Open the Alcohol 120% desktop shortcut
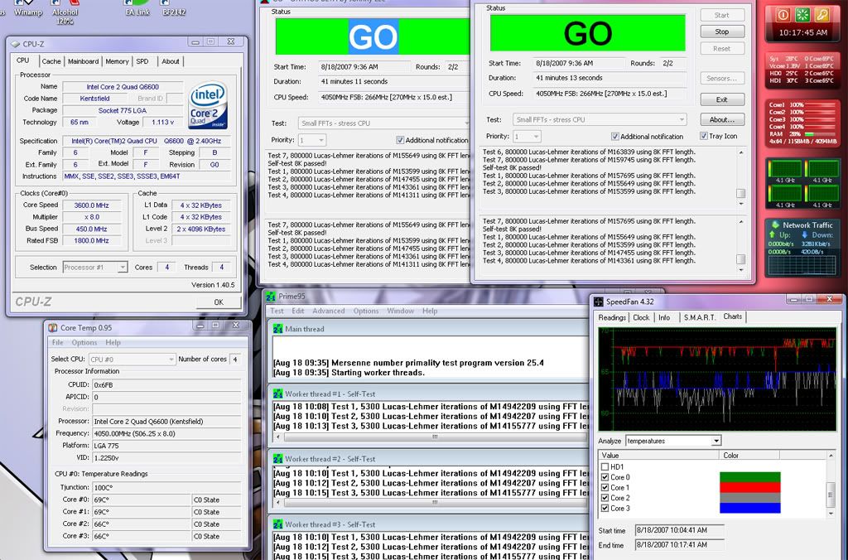Image resolution: width=848 pixels, height=560 pixels. click(x=65, y=12)
